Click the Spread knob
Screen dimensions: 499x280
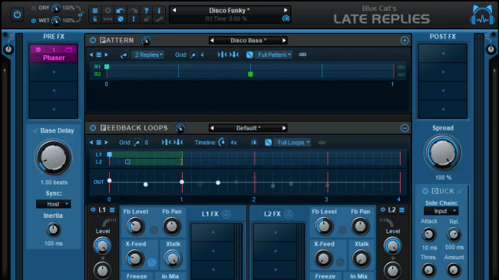click(x=443, y=153)
